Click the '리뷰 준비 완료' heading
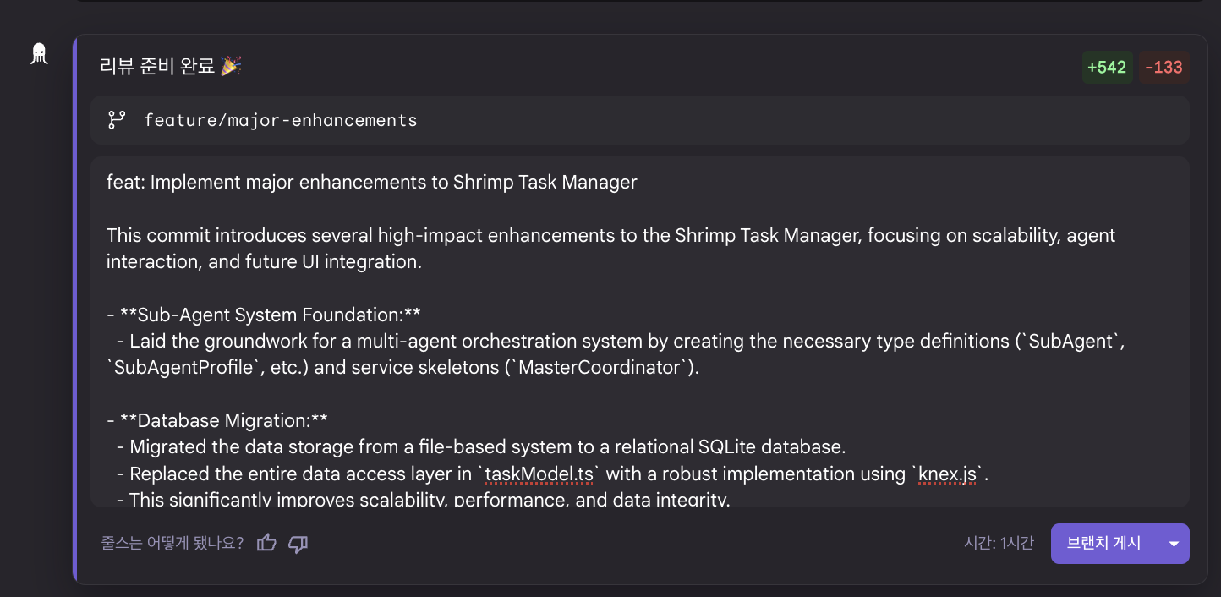The height and width of the screenshot is (597, 1221). pyautogui.click(x=157, y=66)
